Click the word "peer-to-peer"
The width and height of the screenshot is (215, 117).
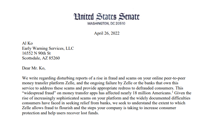pyautogui.click(x=174, y=78)
